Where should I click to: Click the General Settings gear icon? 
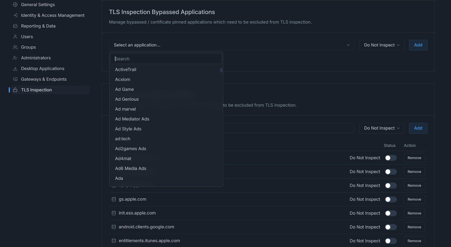[15, 5]
